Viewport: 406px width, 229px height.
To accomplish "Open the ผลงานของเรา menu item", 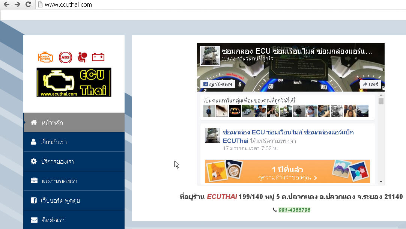I will pos(74,181).
